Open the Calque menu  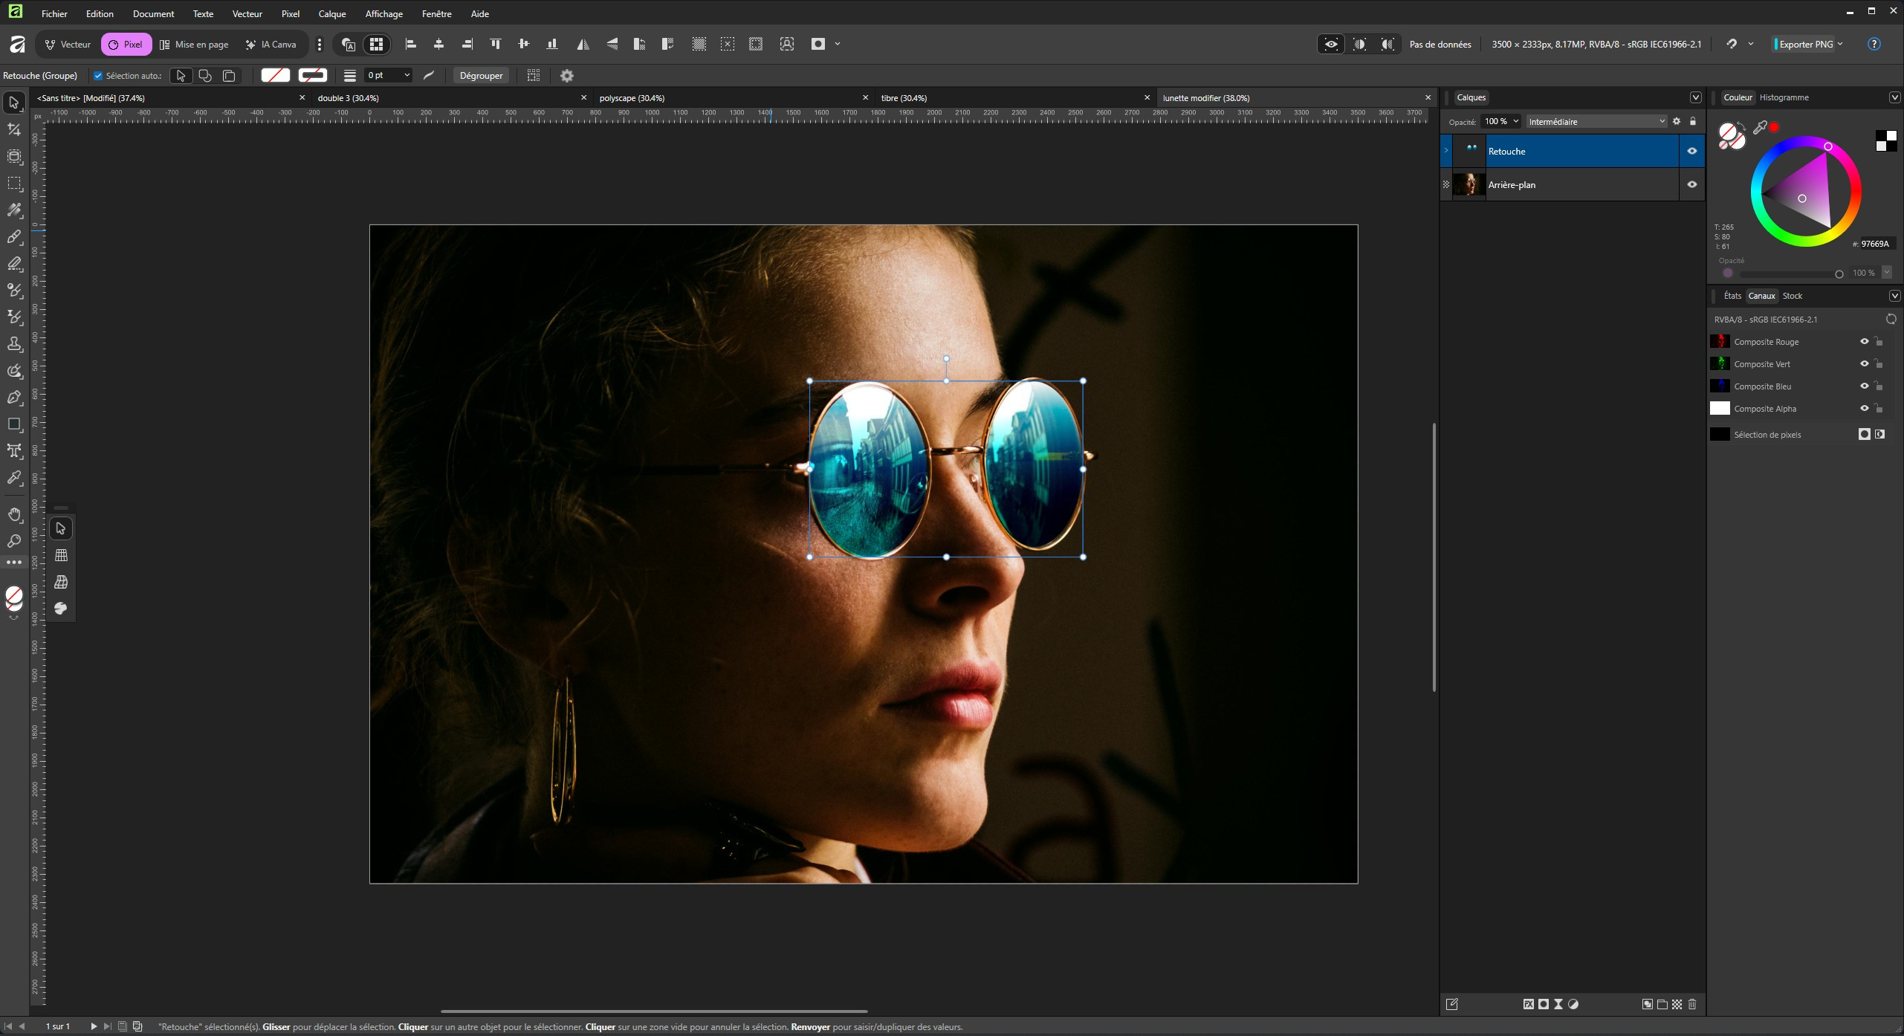point(331,13)
